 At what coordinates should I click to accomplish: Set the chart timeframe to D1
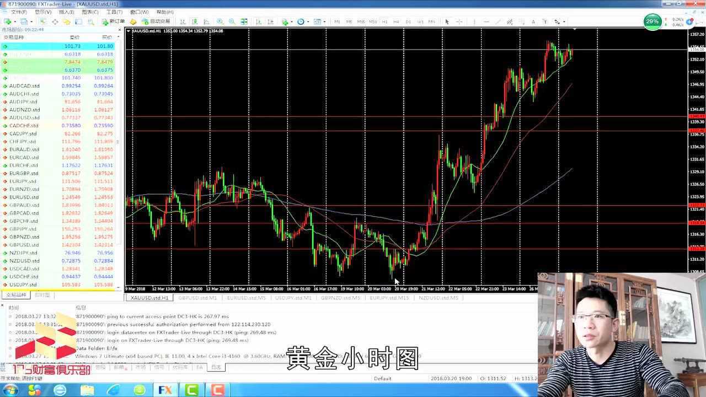(408, 22)
